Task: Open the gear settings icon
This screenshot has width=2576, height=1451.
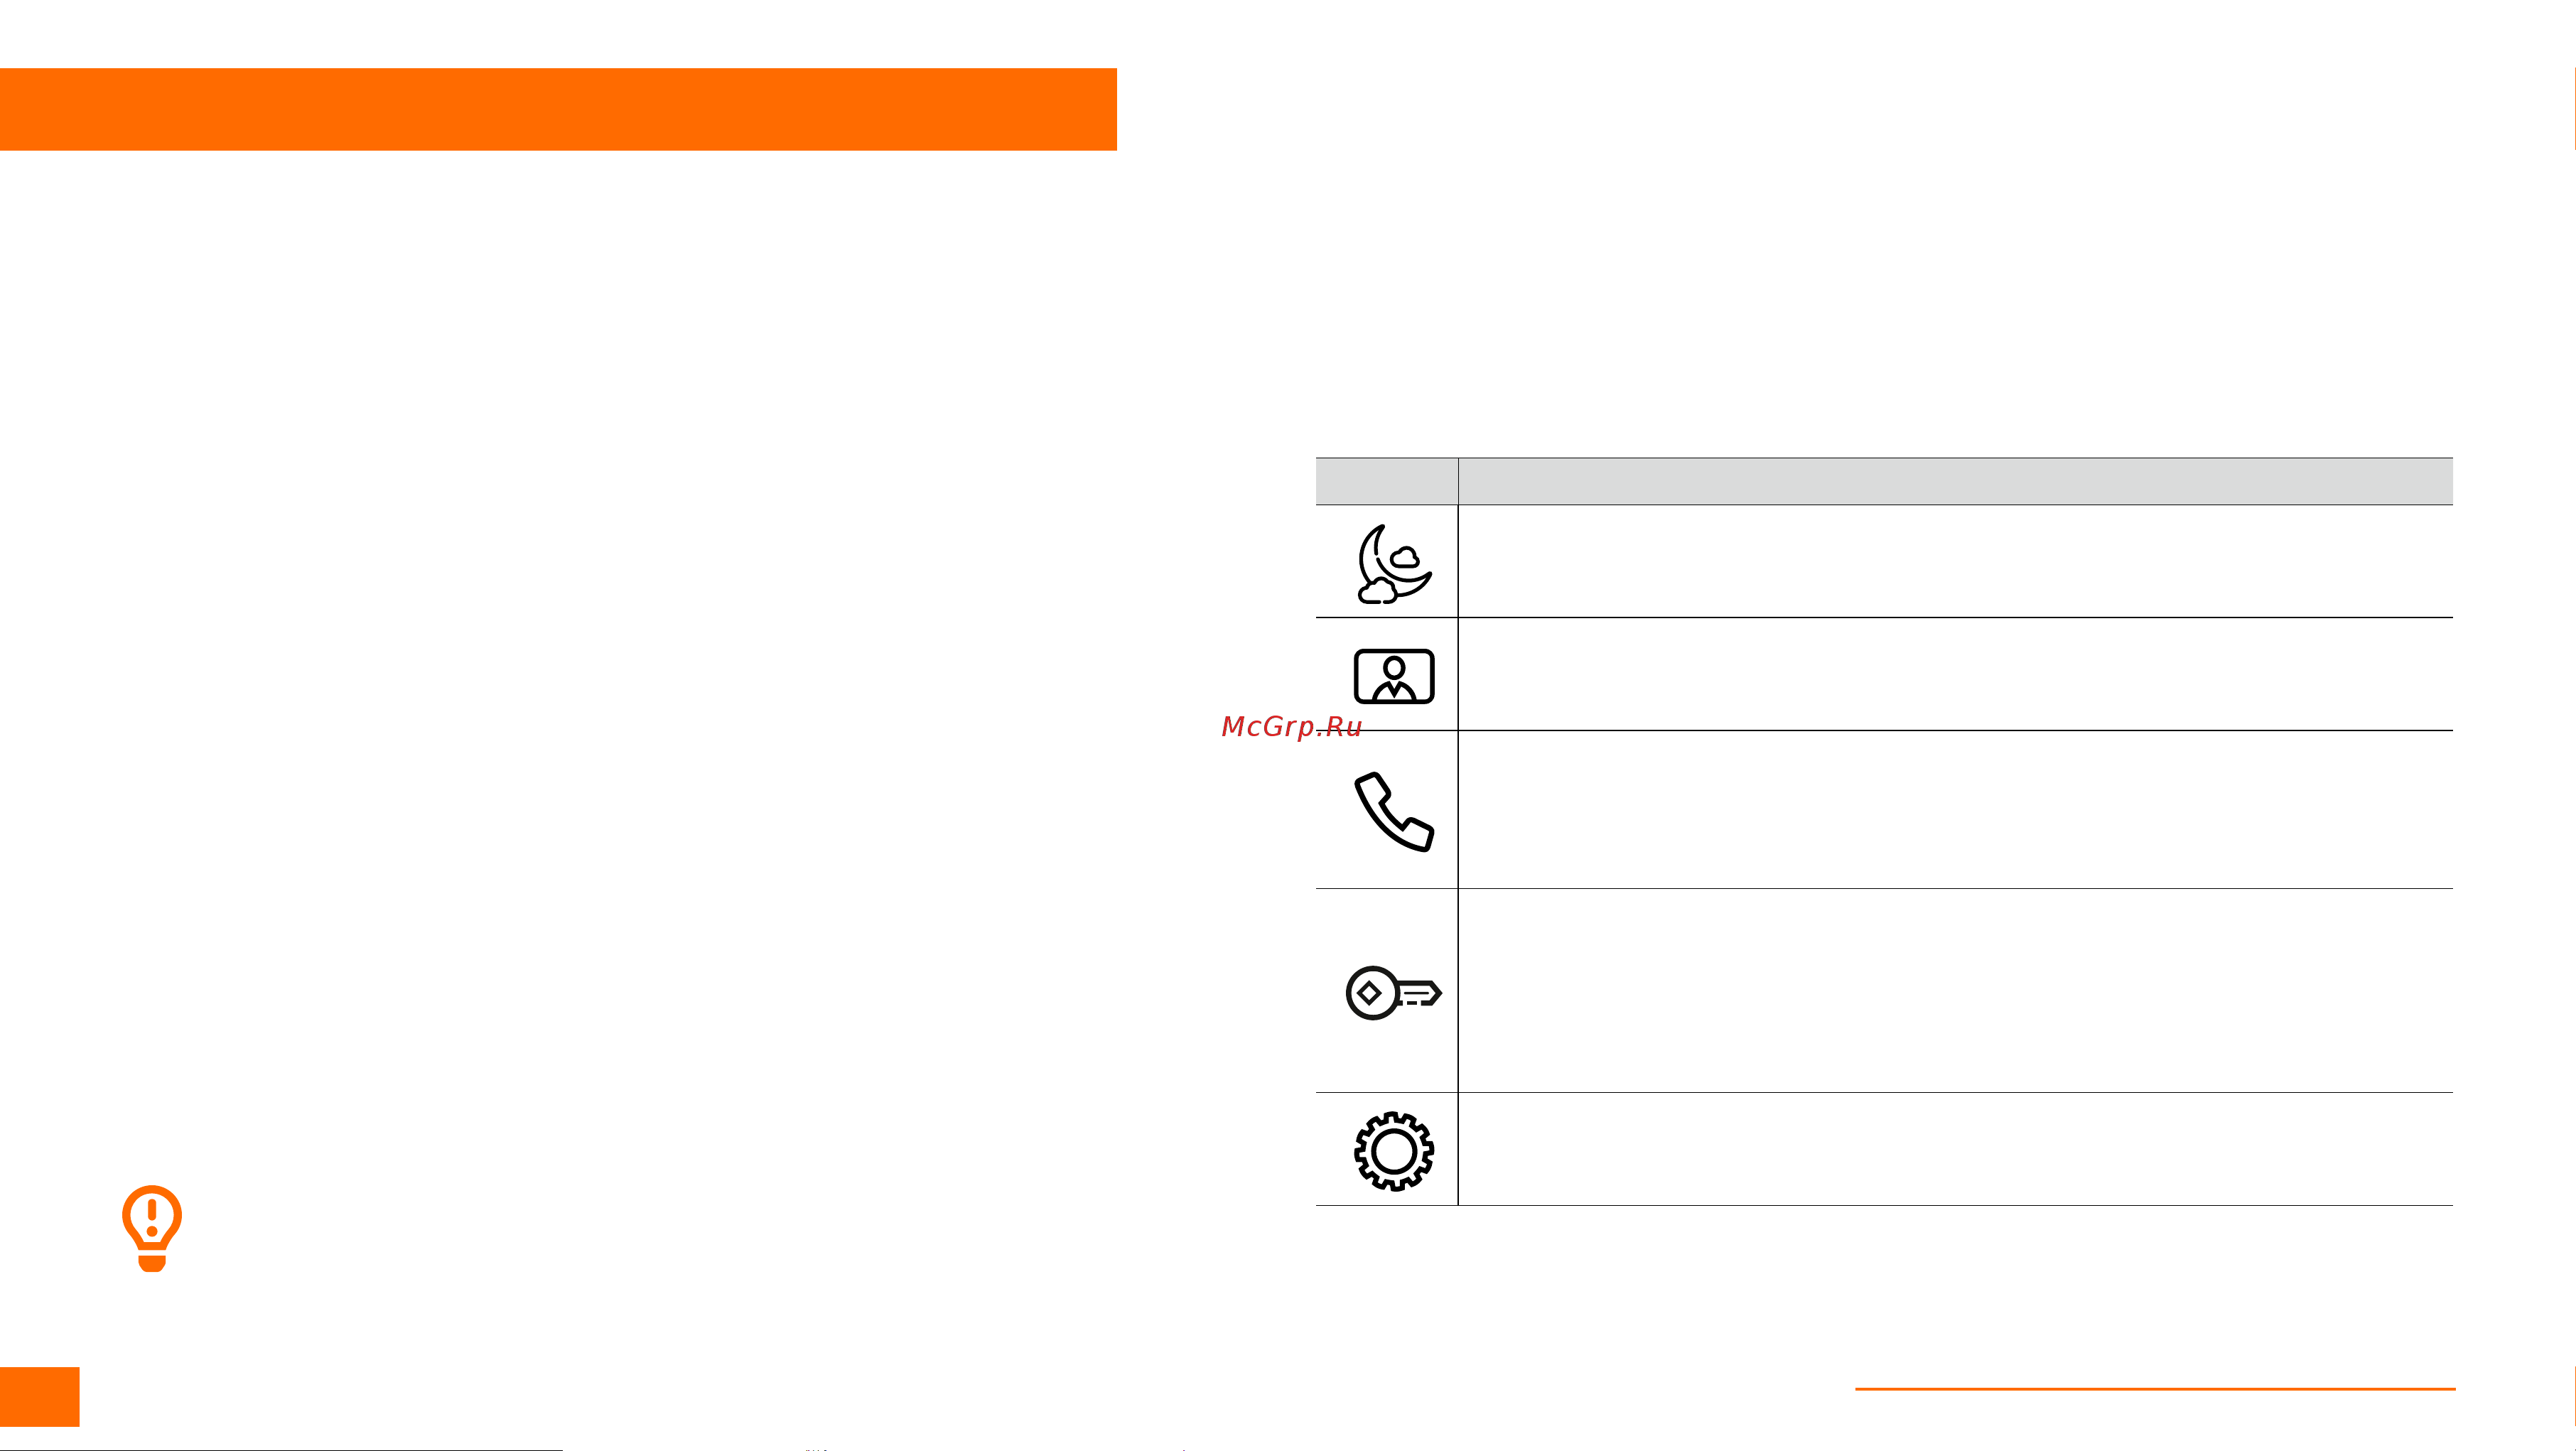Action: click(1394, 1151)
